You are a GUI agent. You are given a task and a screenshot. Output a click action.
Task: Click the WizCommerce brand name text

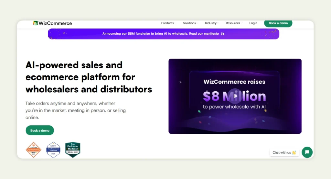(x=55, y=23)
